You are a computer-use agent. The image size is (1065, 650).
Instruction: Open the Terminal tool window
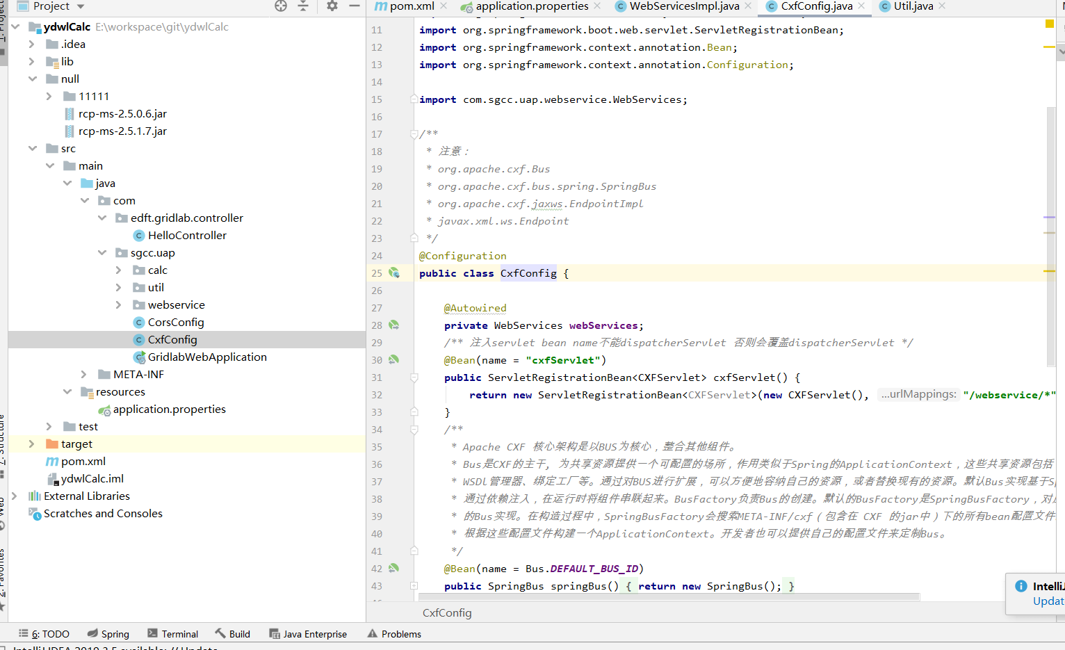[173, 634]
